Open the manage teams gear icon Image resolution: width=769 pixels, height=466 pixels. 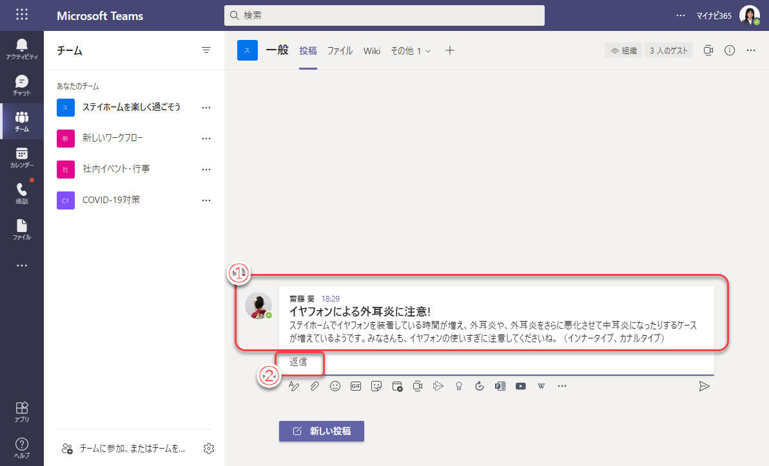pyautogui.click(x=208, y=449)
